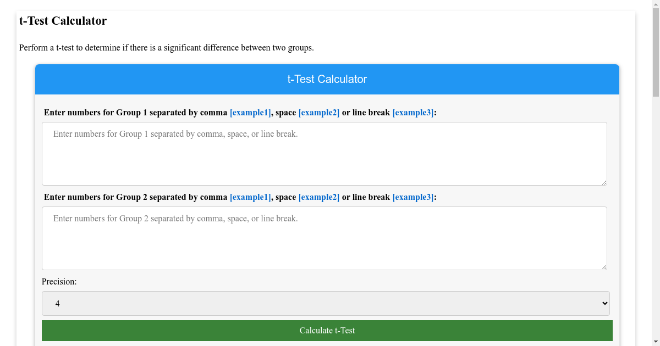Focus the Group 1 numbers text area
Viewport: 660px width, 346px height.
click(324, 154)
